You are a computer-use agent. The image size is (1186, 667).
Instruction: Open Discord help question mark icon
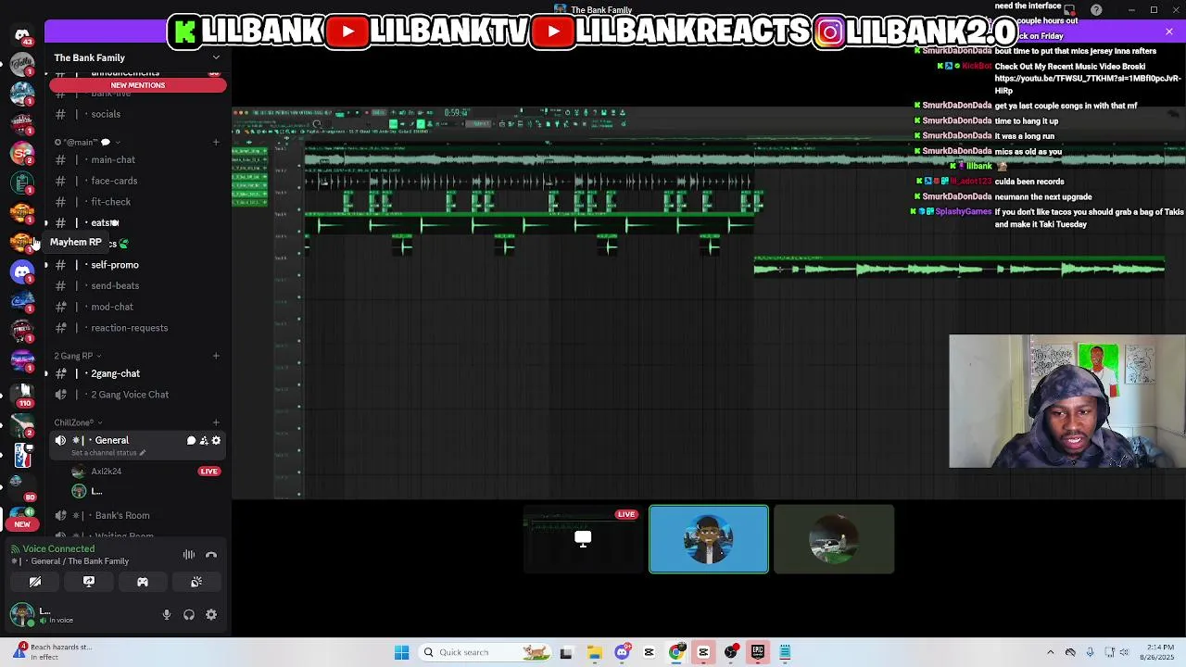[1096, 10]
